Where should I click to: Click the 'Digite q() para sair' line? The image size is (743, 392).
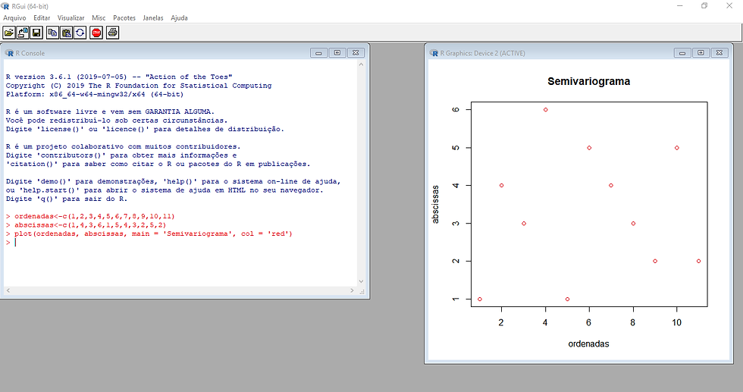point(67,199)
